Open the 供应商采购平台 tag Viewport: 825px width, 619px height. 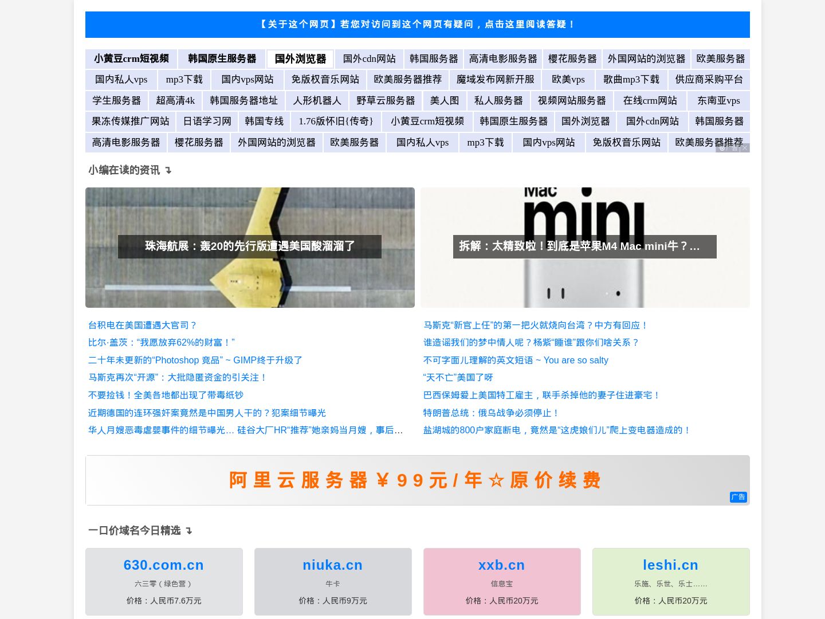(709, 80)
